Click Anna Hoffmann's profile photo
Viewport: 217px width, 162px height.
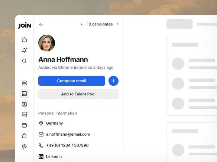point(47,43)
